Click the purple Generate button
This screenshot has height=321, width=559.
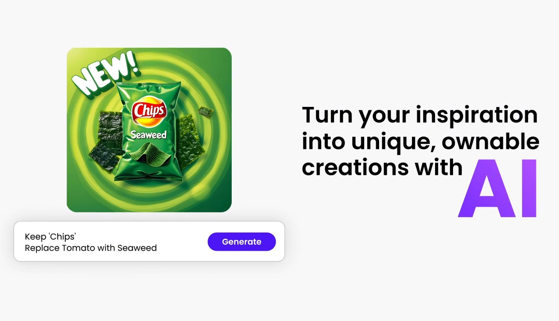point(241,242)
